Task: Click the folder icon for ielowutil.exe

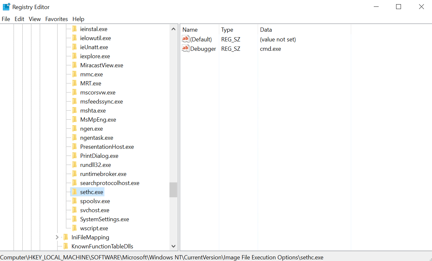Action: click(75, 38)
